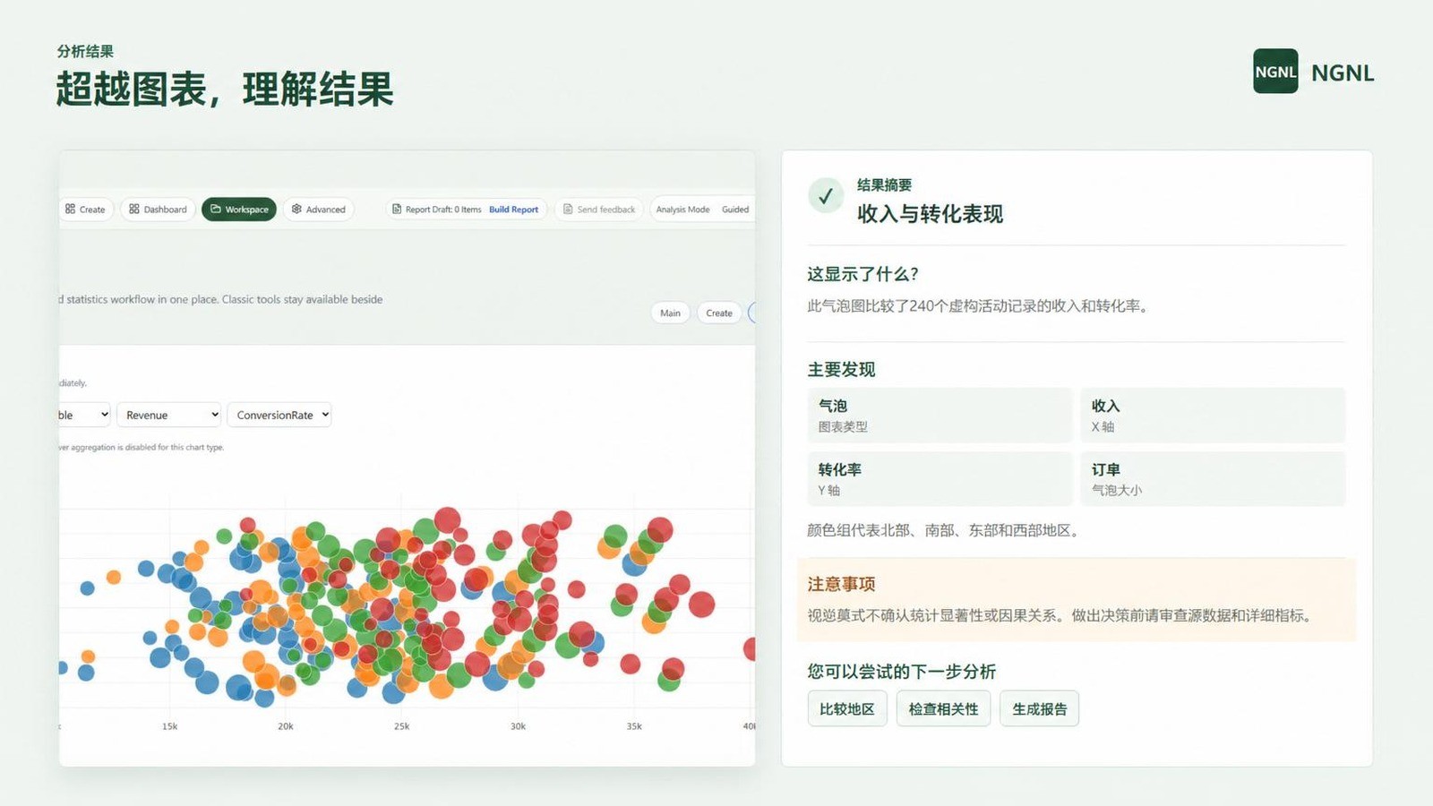This screenshot has height=806, width=1433.
Task: Click the NGNL logo badge
Action: [1275, 72]
